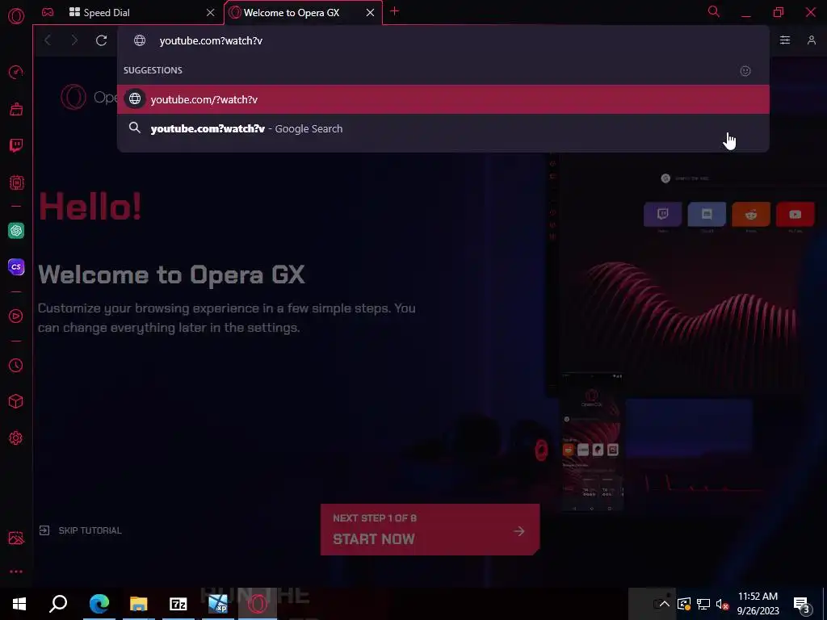
Task: Select youtube.com/?watch?v URL suggestion
Action: 443,99
